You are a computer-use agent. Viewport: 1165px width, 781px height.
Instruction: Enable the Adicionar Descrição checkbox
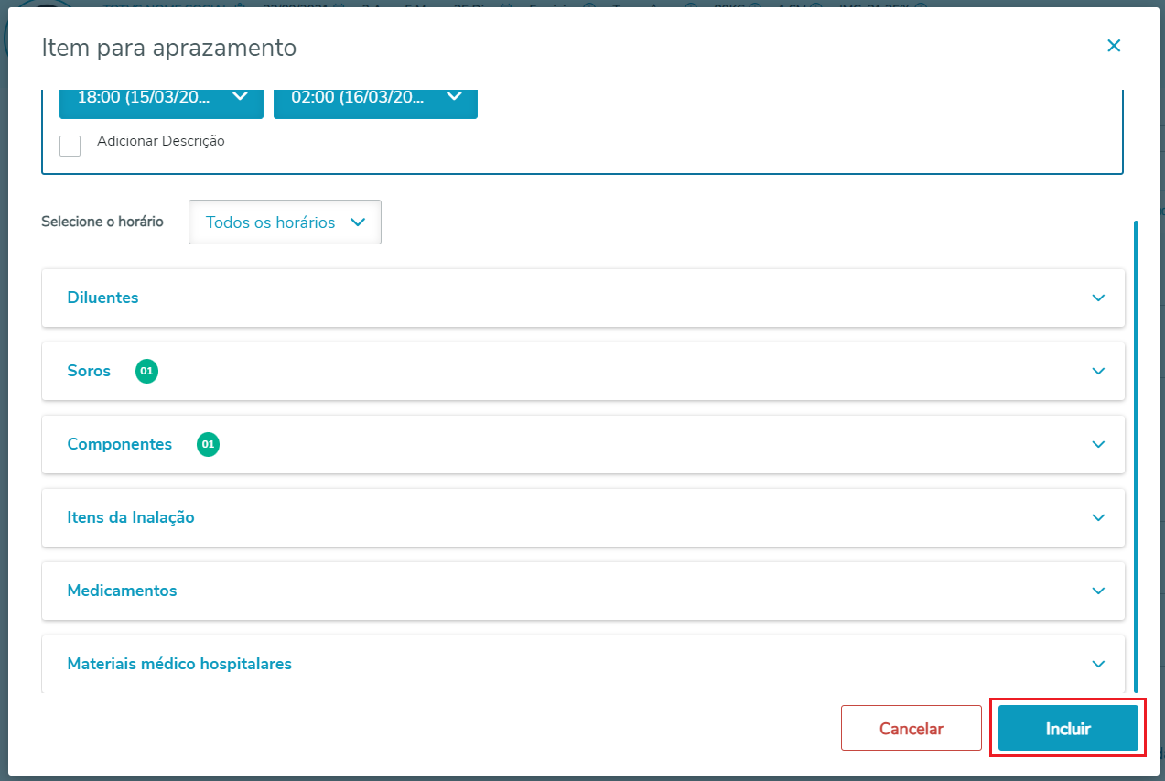[70, 146]
